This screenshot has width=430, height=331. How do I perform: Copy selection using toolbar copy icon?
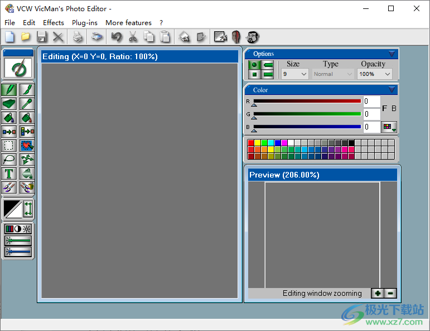click(x=149, y=37)
